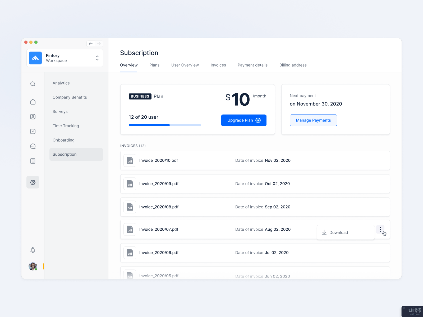Image resolution: width=423 pixels, height=317 pixels.
Task: Click the user avatar photo
Action: pyautogui.click(x=33, y=266)
